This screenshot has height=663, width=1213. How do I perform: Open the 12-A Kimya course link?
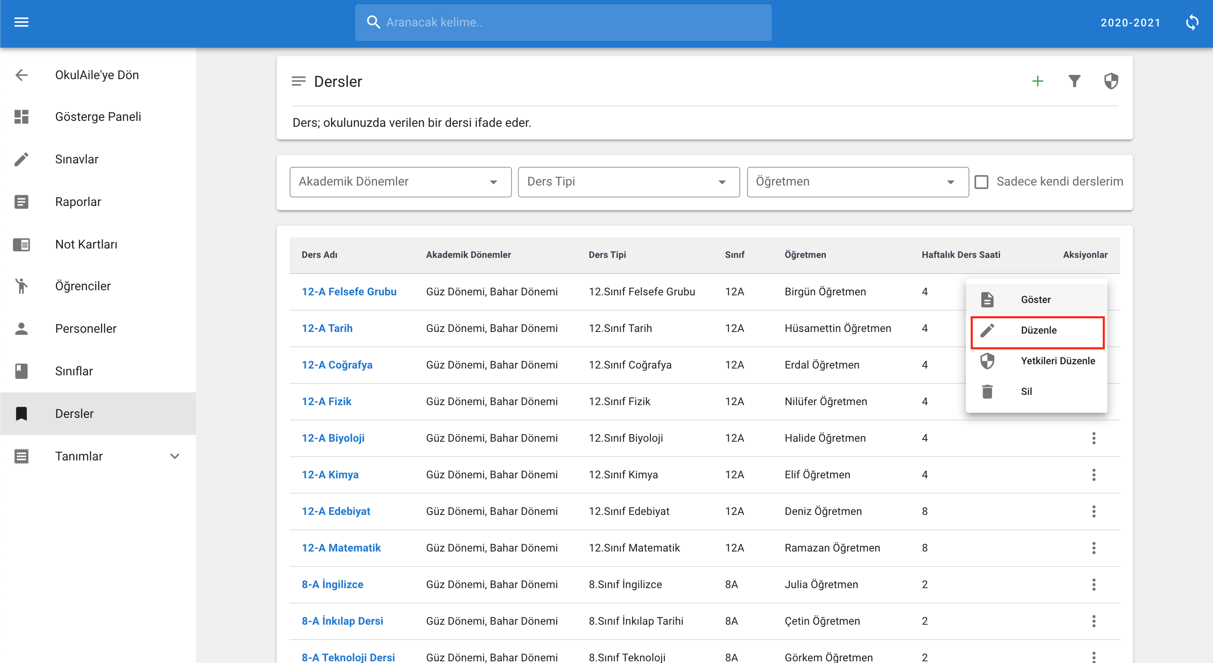tap(330, 475)
